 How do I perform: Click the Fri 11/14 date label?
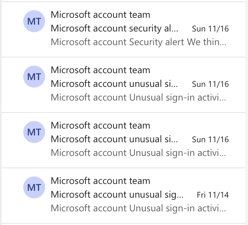(213, 195)
